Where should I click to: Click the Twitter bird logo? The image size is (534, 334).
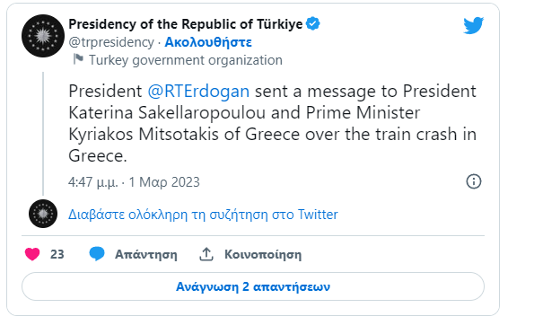(x=473, y=25)
